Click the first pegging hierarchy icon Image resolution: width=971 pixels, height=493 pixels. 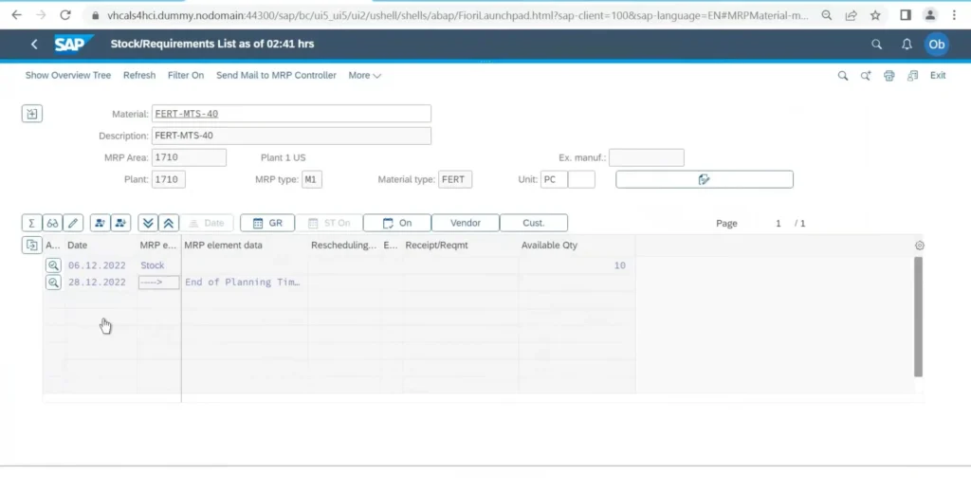coord(100,223)
